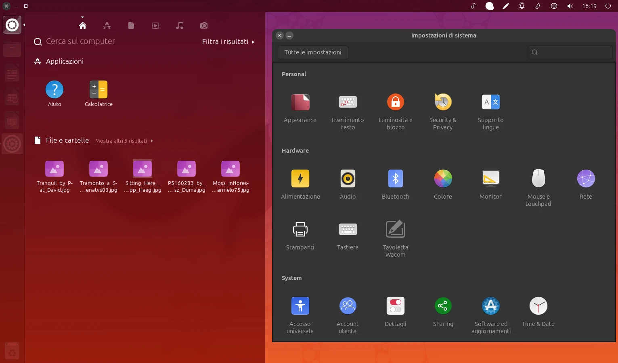This screenshot has width=618, height=363.
Task: Click the Tutte le impostazioni button
Action: (313, 52)
